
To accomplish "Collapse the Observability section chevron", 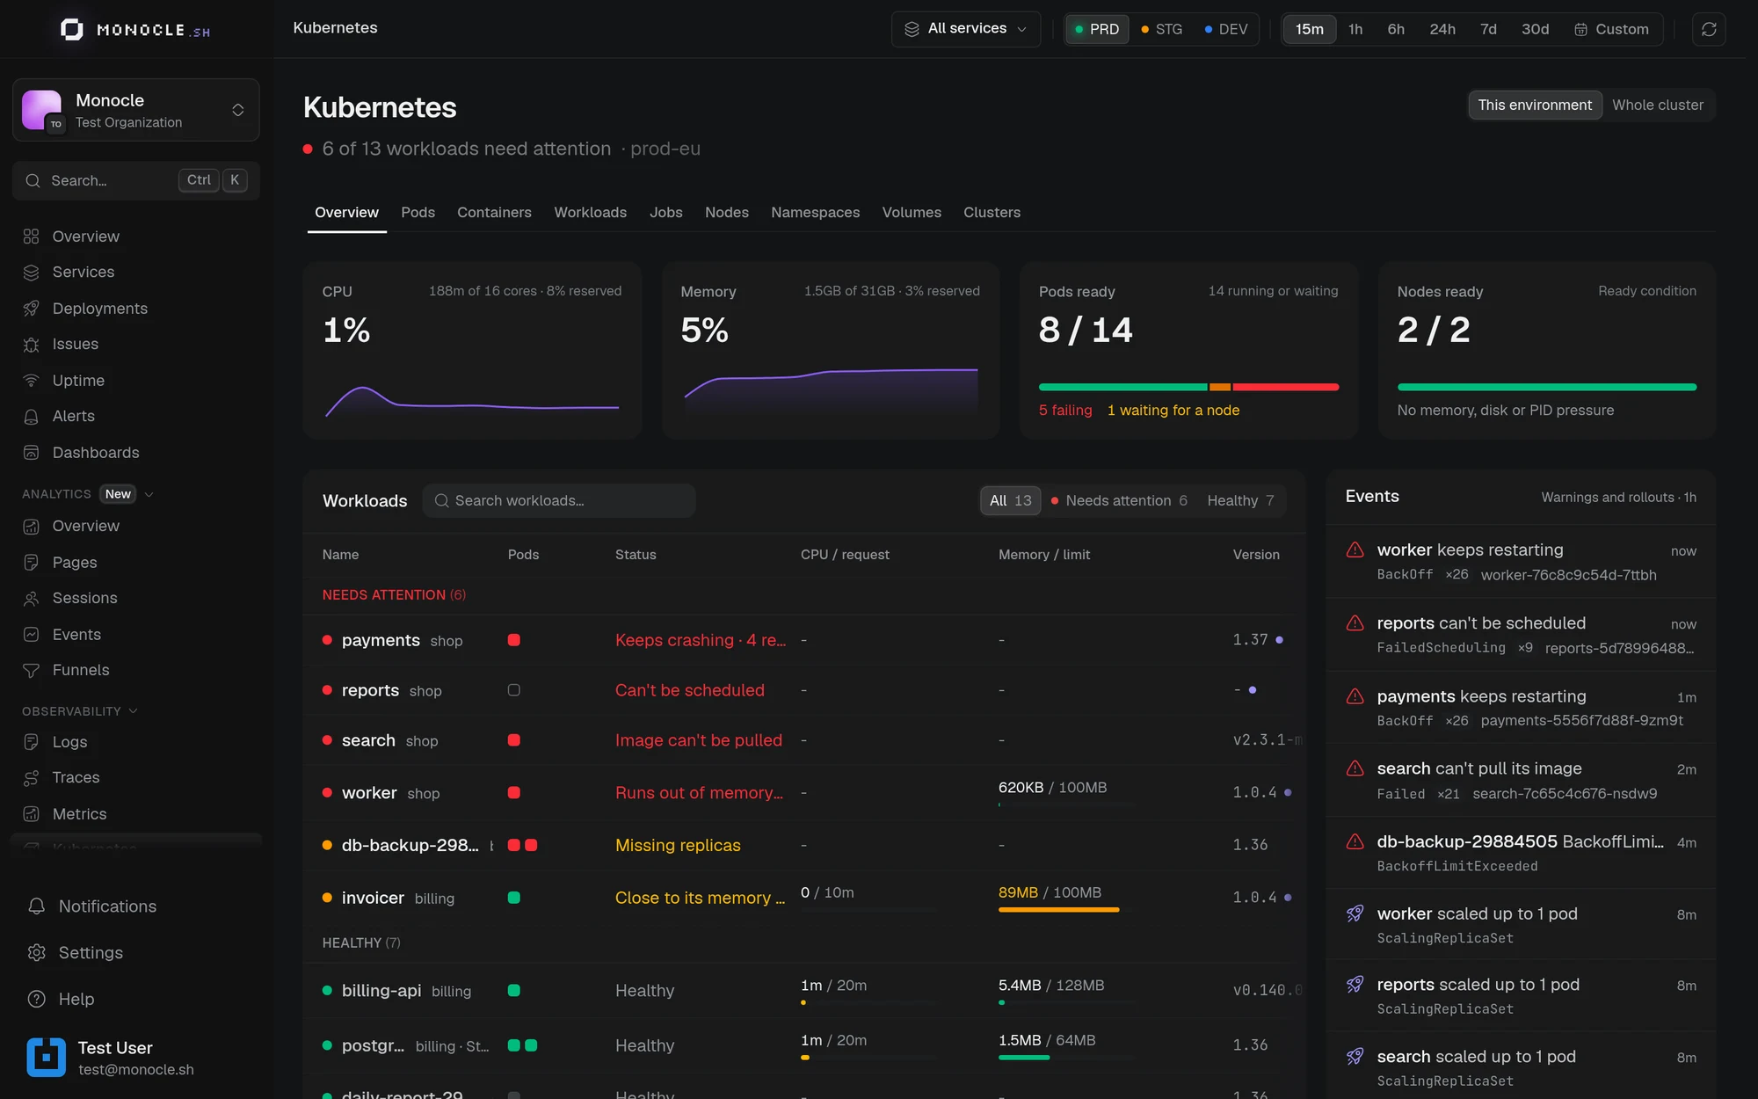I will tap(134, 711).
